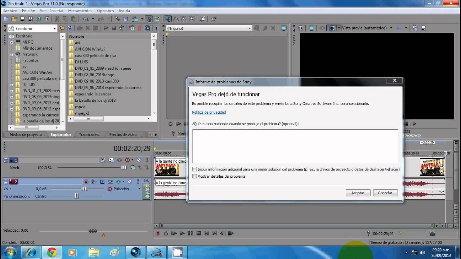The width and height of the screenshot is (461, 259).
Task: Open the Escritorio location dropdown
Action: (x=54, y=28)
